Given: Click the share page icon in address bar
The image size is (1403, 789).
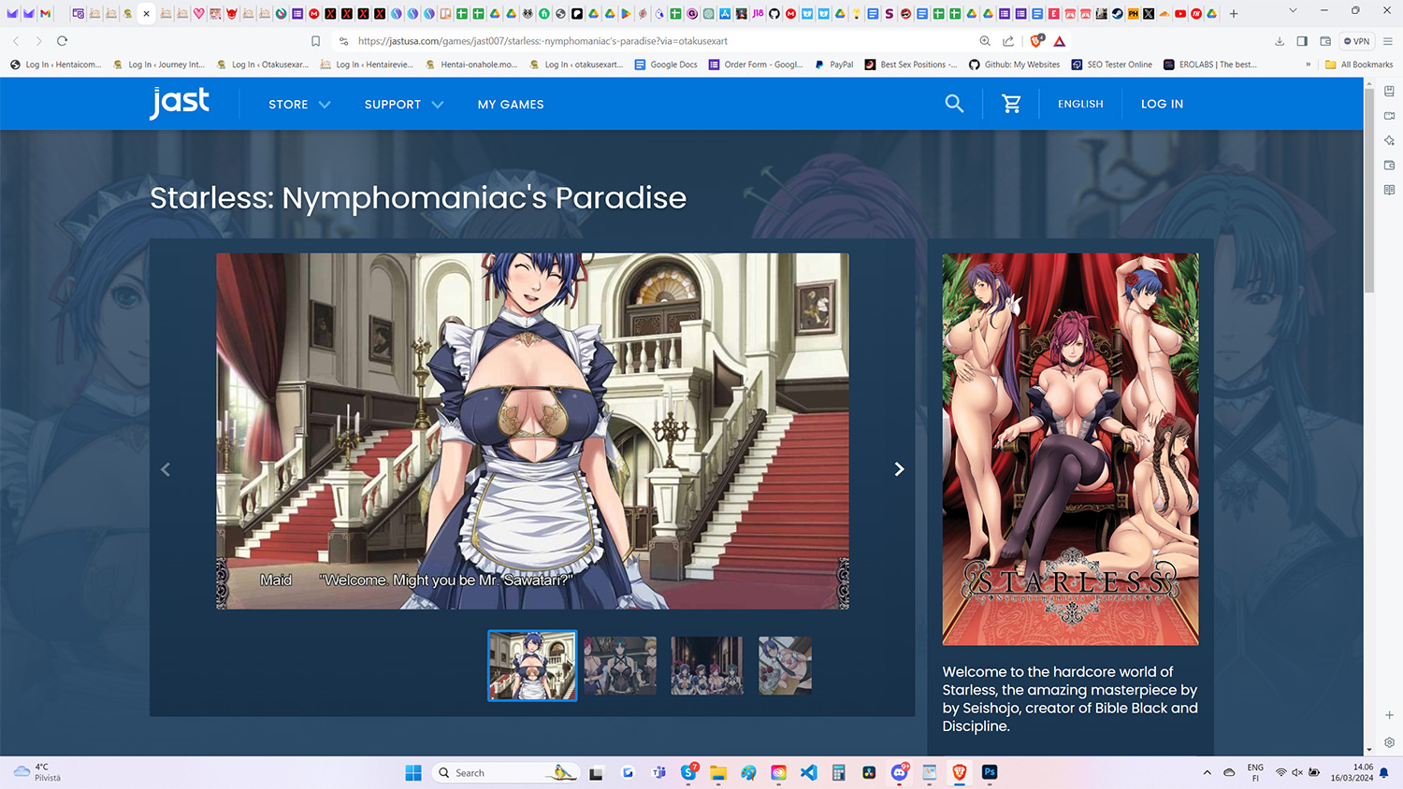Looking at the screenshot, I should [x=1008, y=41].
